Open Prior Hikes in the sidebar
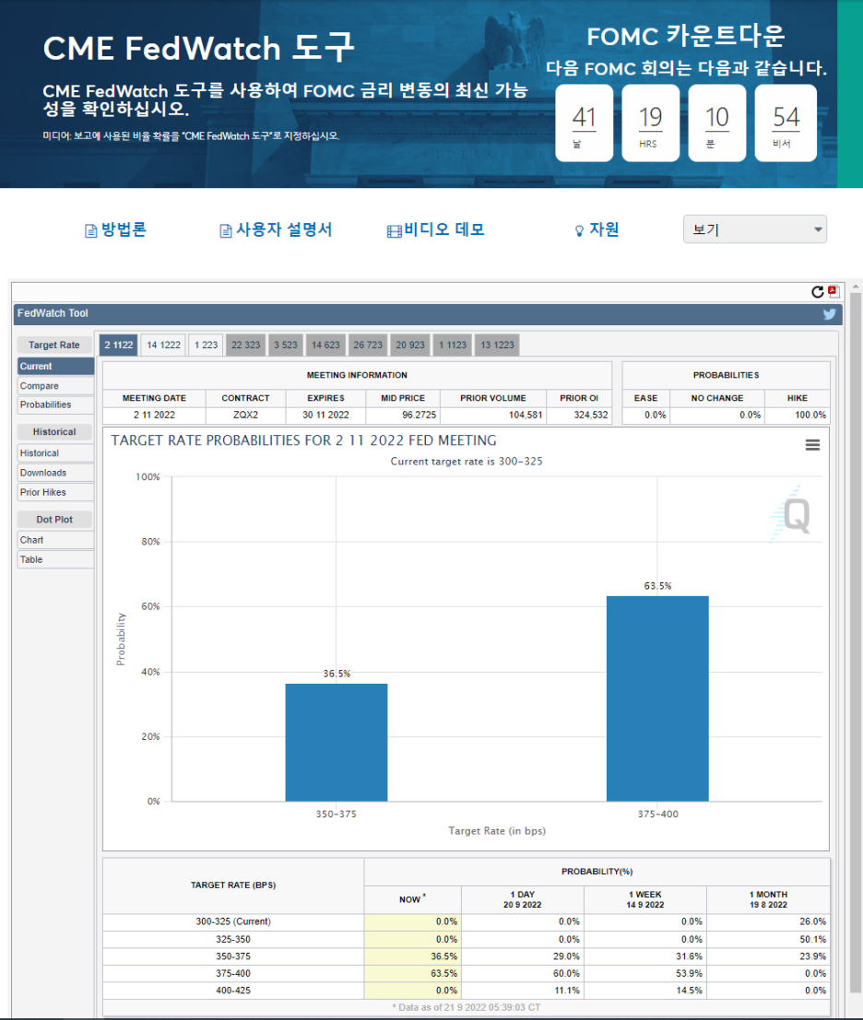The image size is (863, 1020). [x=56, y=492]
